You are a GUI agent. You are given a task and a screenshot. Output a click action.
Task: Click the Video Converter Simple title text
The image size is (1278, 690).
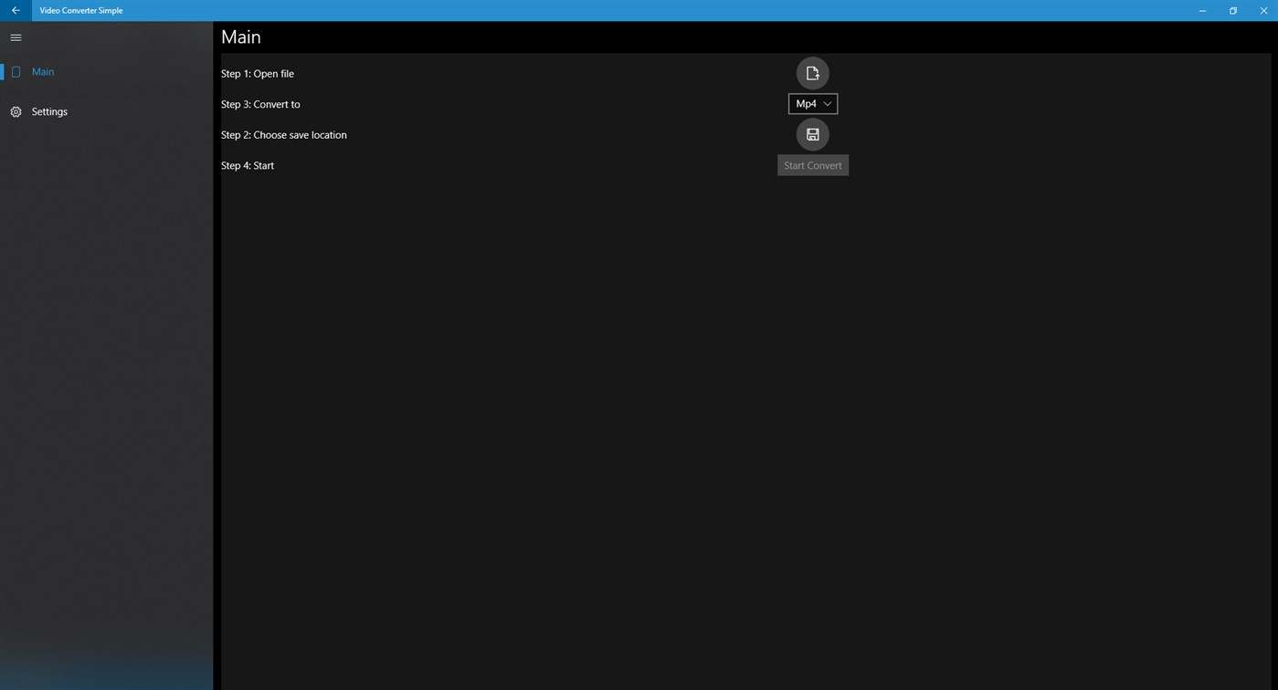tap(81, 10)
